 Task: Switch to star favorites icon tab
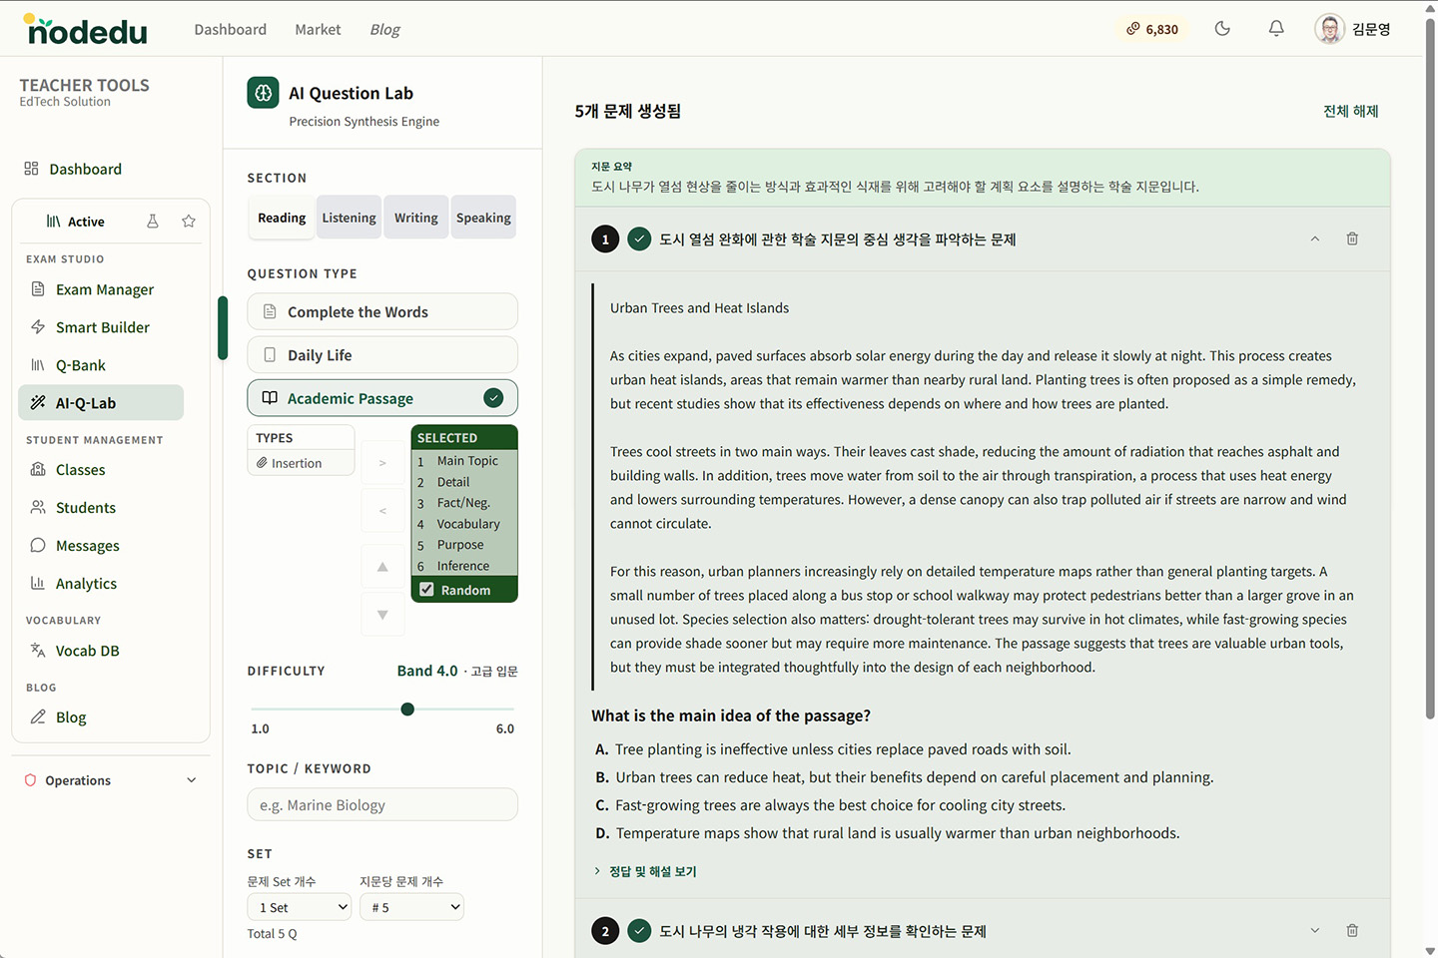189,222
